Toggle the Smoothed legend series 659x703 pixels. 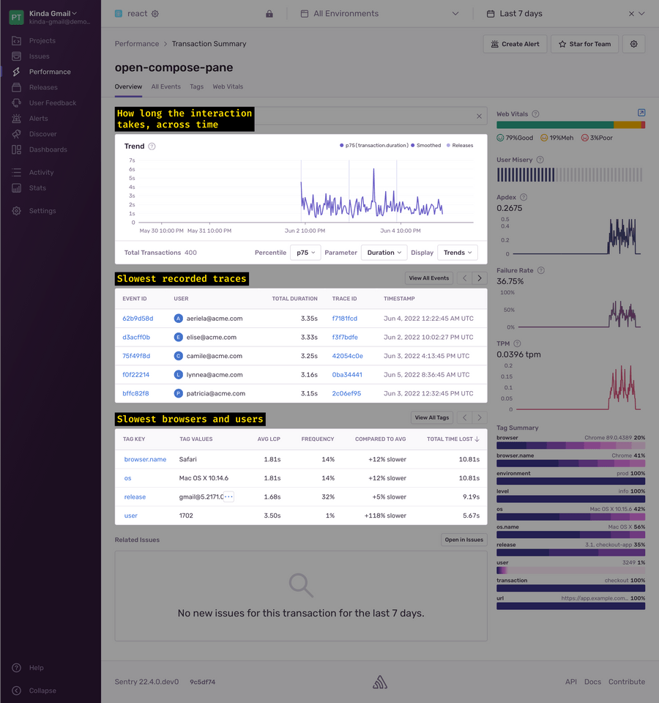coord(426,145)
